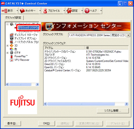Click the プロファイル profile person icon

click(45, 11)
